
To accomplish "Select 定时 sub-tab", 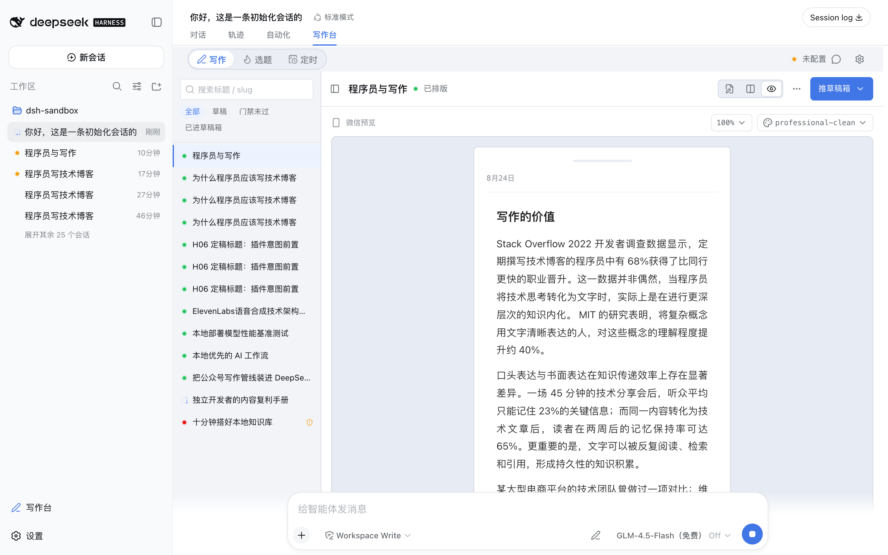I will (x=303, y=60).
